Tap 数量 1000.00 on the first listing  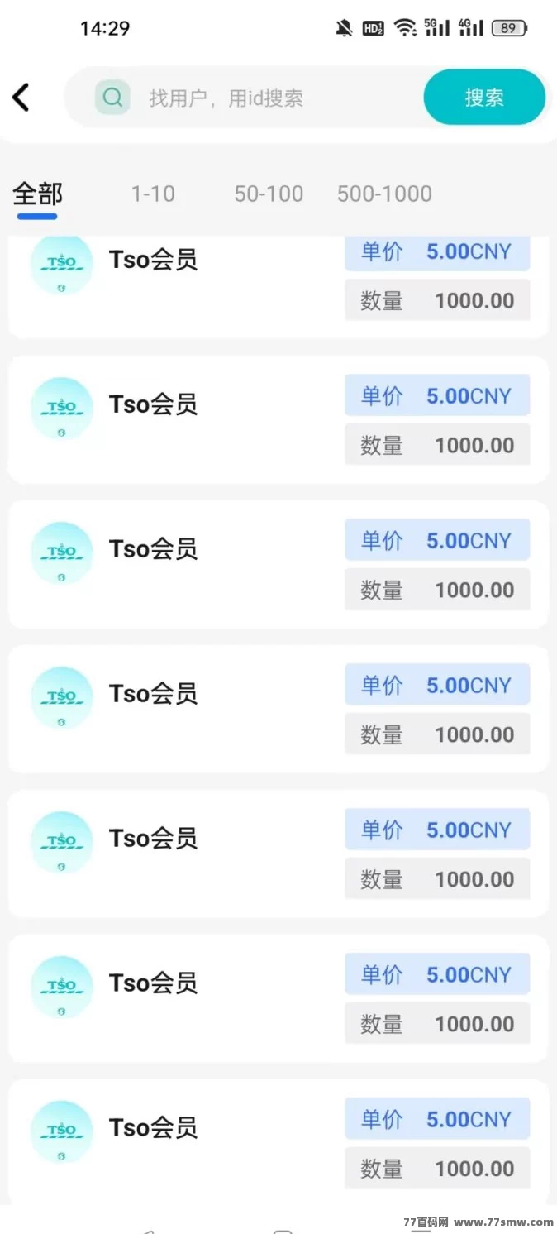click(x=436, y=299)
